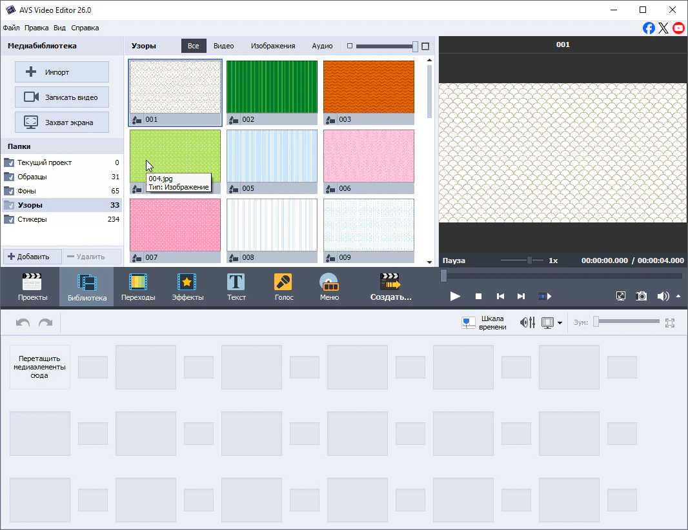688x530 pixels.
Task: Toggle the Образцы folder checkbox
Action: pos(9,177)
